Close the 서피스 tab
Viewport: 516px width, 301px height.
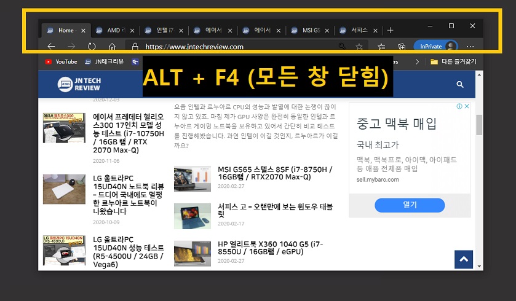click(x=375, y=31)
